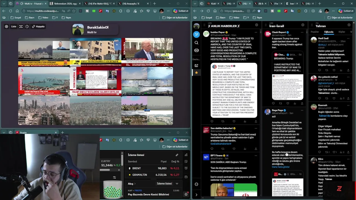Screen dimensions: 356x200
Task: Toggle fullscreen icon in Multi tv toolbar
Action: (x=21, y=26)
